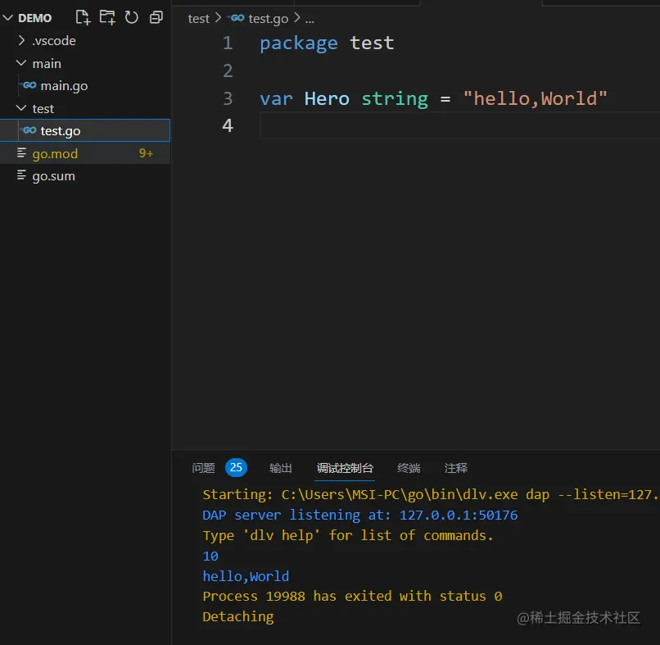The width and height of the screenshot is (660, 645).
Task: Select test.go in the file tree
Action: [x=85, y=130]
